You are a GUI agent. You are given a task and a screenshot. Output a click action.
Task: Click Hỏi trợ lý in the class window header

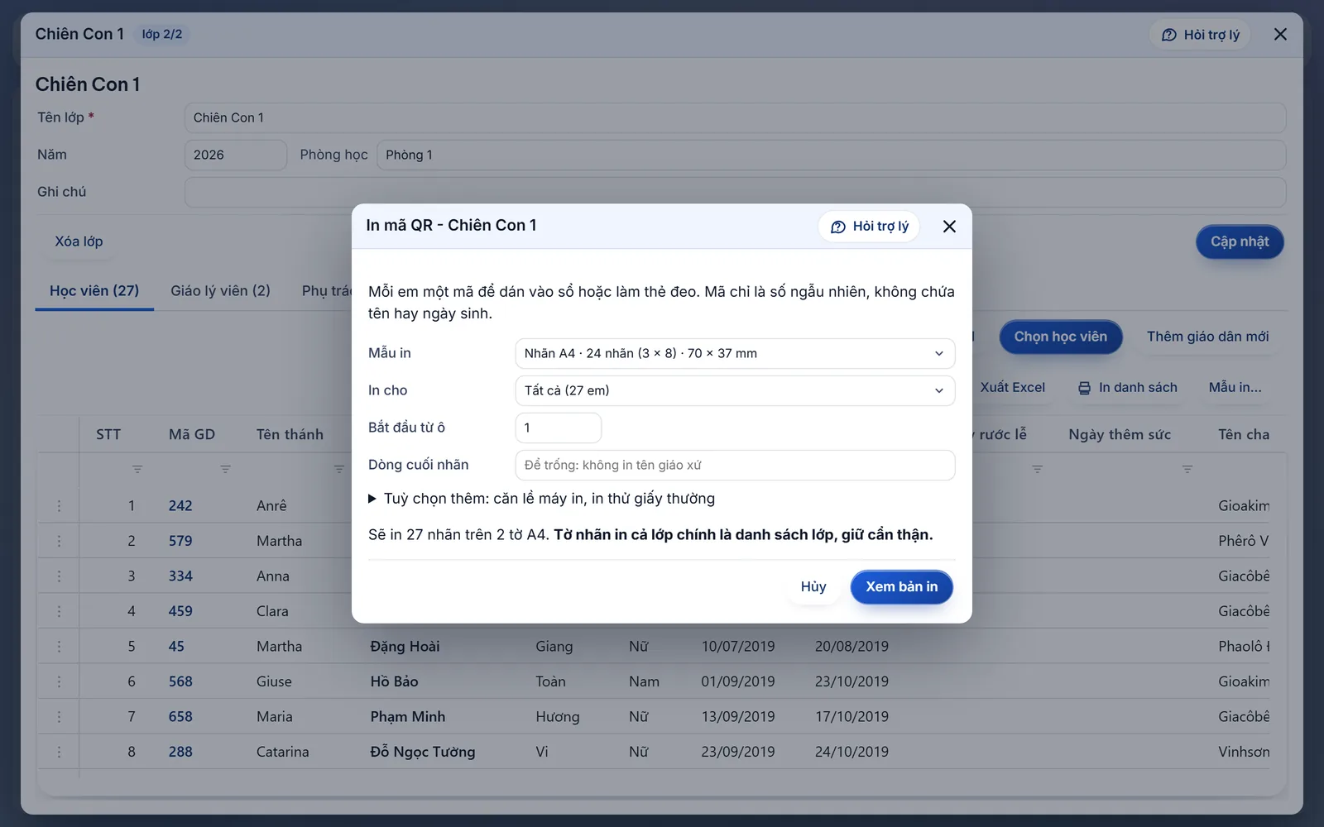[1200, 35]
